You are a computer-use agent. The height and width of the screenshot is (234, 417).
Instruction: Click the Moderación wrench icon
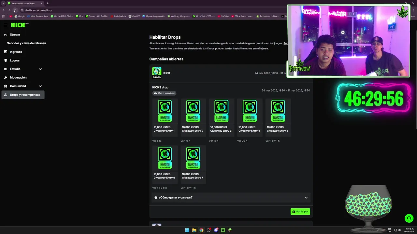point(6,77)
